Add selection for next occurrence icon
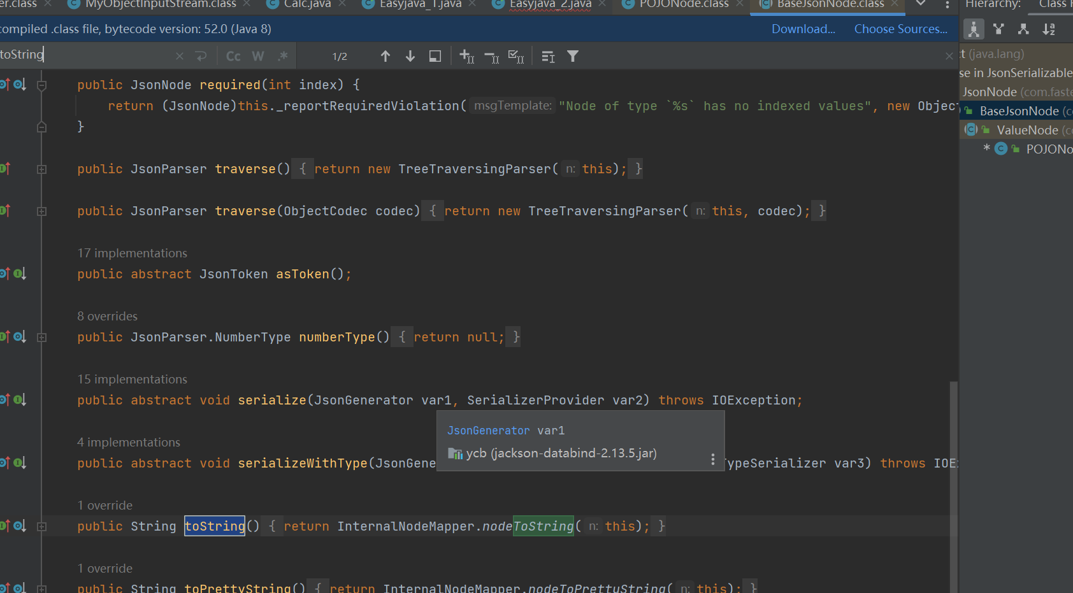Image resolution: width=1073 pixels, height=593 pixels. (x=467, y=56)
